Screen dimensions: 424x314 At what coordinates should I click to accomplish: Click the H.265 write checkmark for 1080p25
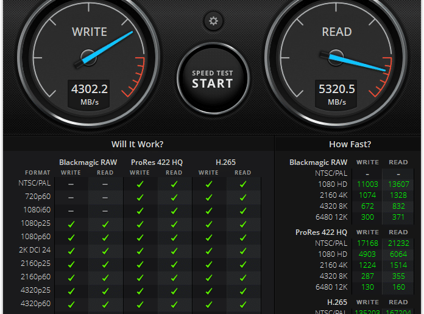(x=208, y=225)
